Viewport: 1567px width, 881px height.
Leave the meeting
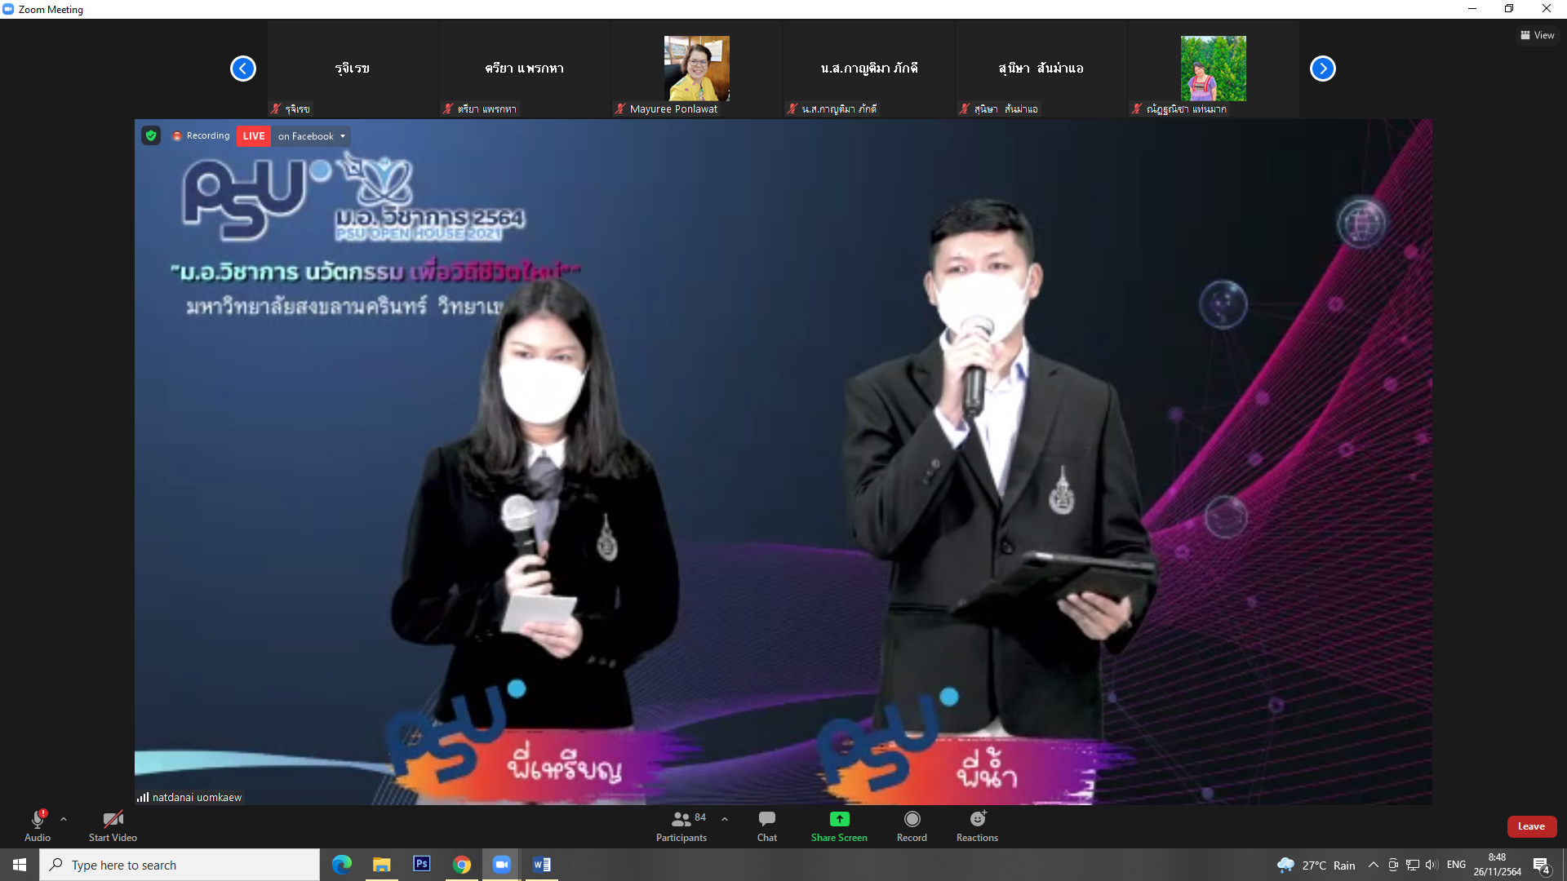tap(1531, 826)
